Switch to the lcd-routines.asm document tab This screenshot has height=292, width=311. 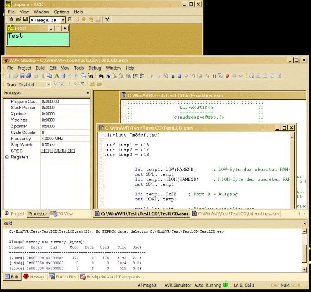pyautogui.click(x=238, y=214)
